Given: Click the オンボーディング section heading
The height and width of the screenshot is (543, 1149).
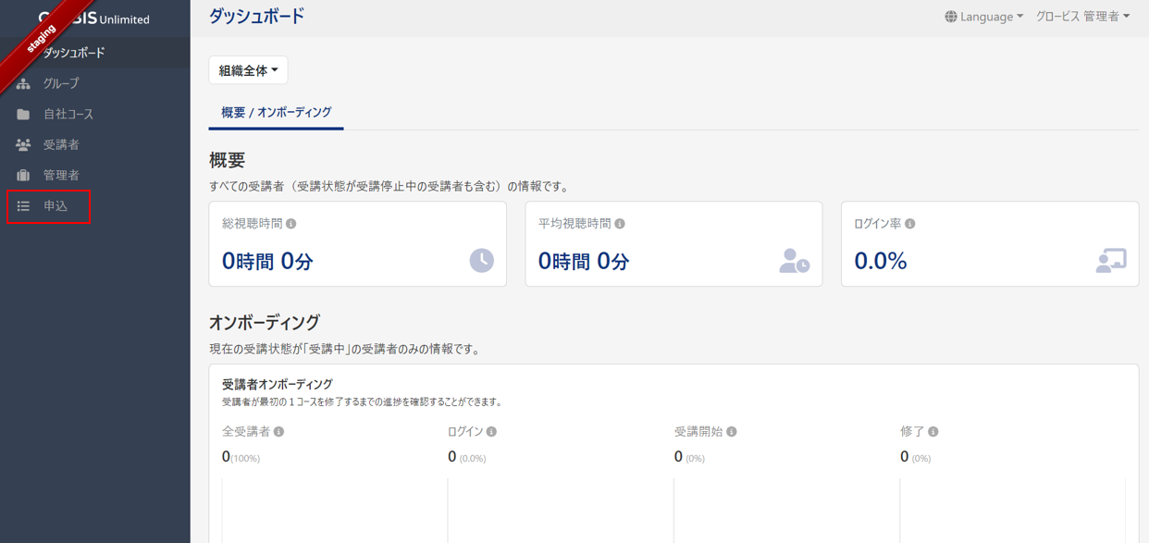Looking at the screenshot, I should point(265,323).
